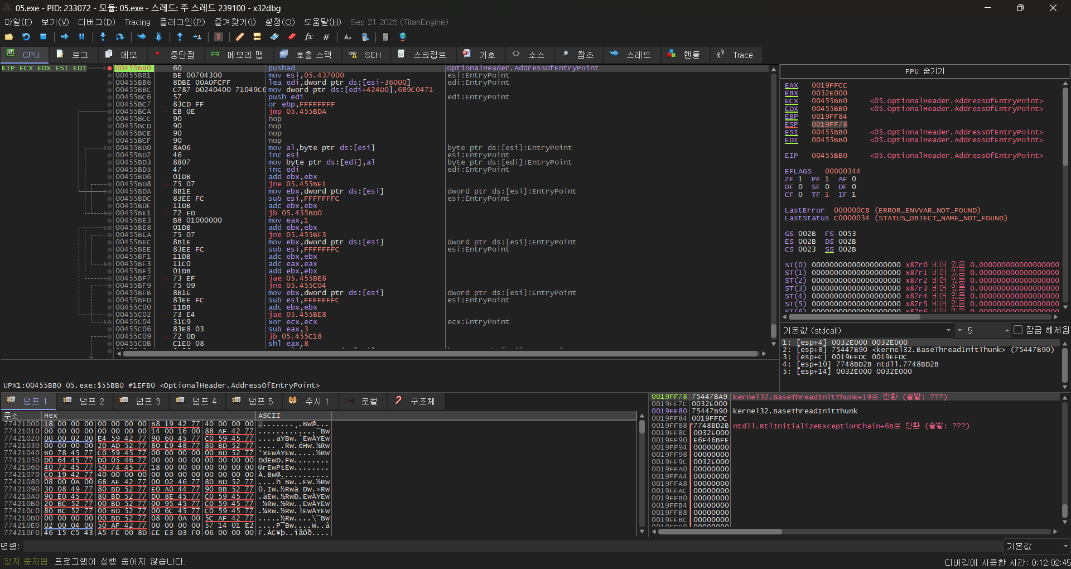The image size is (1071, 569).
Task: Open a file to debug
Action: 9,37
